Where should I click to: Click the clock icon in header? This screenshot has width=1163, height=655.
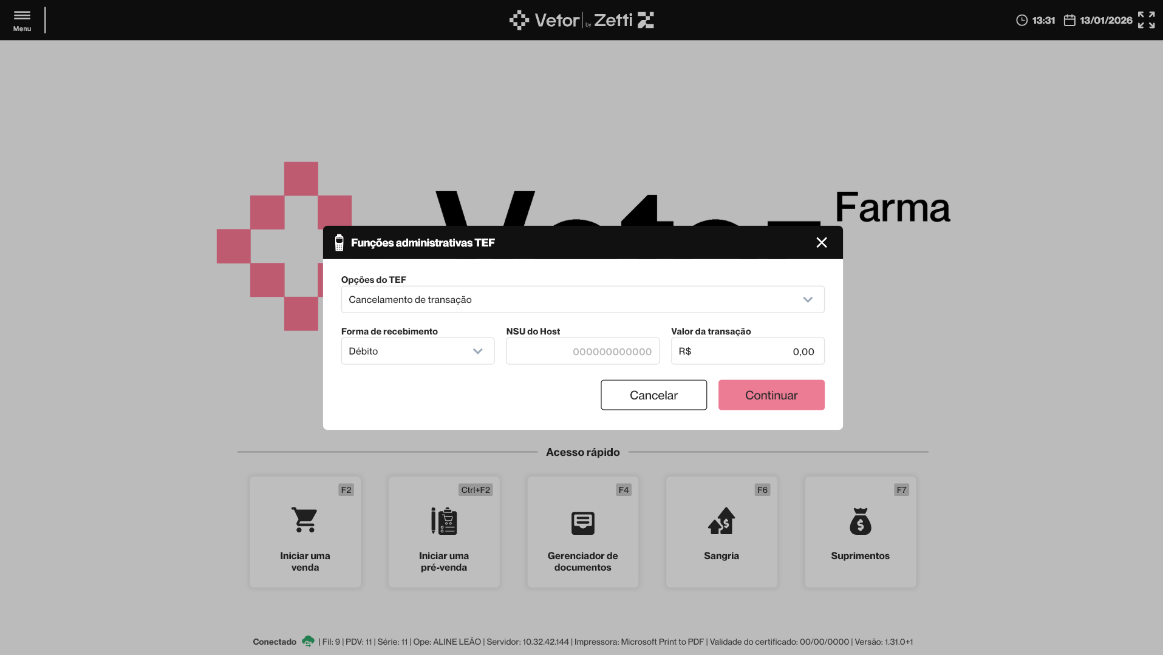pyautogui.click(x=1021, y=21)
